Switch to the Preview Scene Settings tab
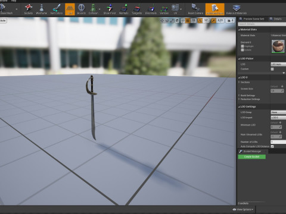 click(252, 19)
